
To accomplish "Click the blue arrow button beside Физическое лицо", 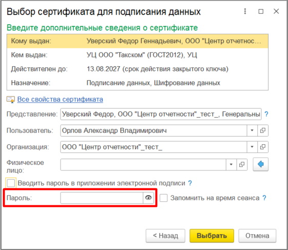I will click(x=261, y=164).
